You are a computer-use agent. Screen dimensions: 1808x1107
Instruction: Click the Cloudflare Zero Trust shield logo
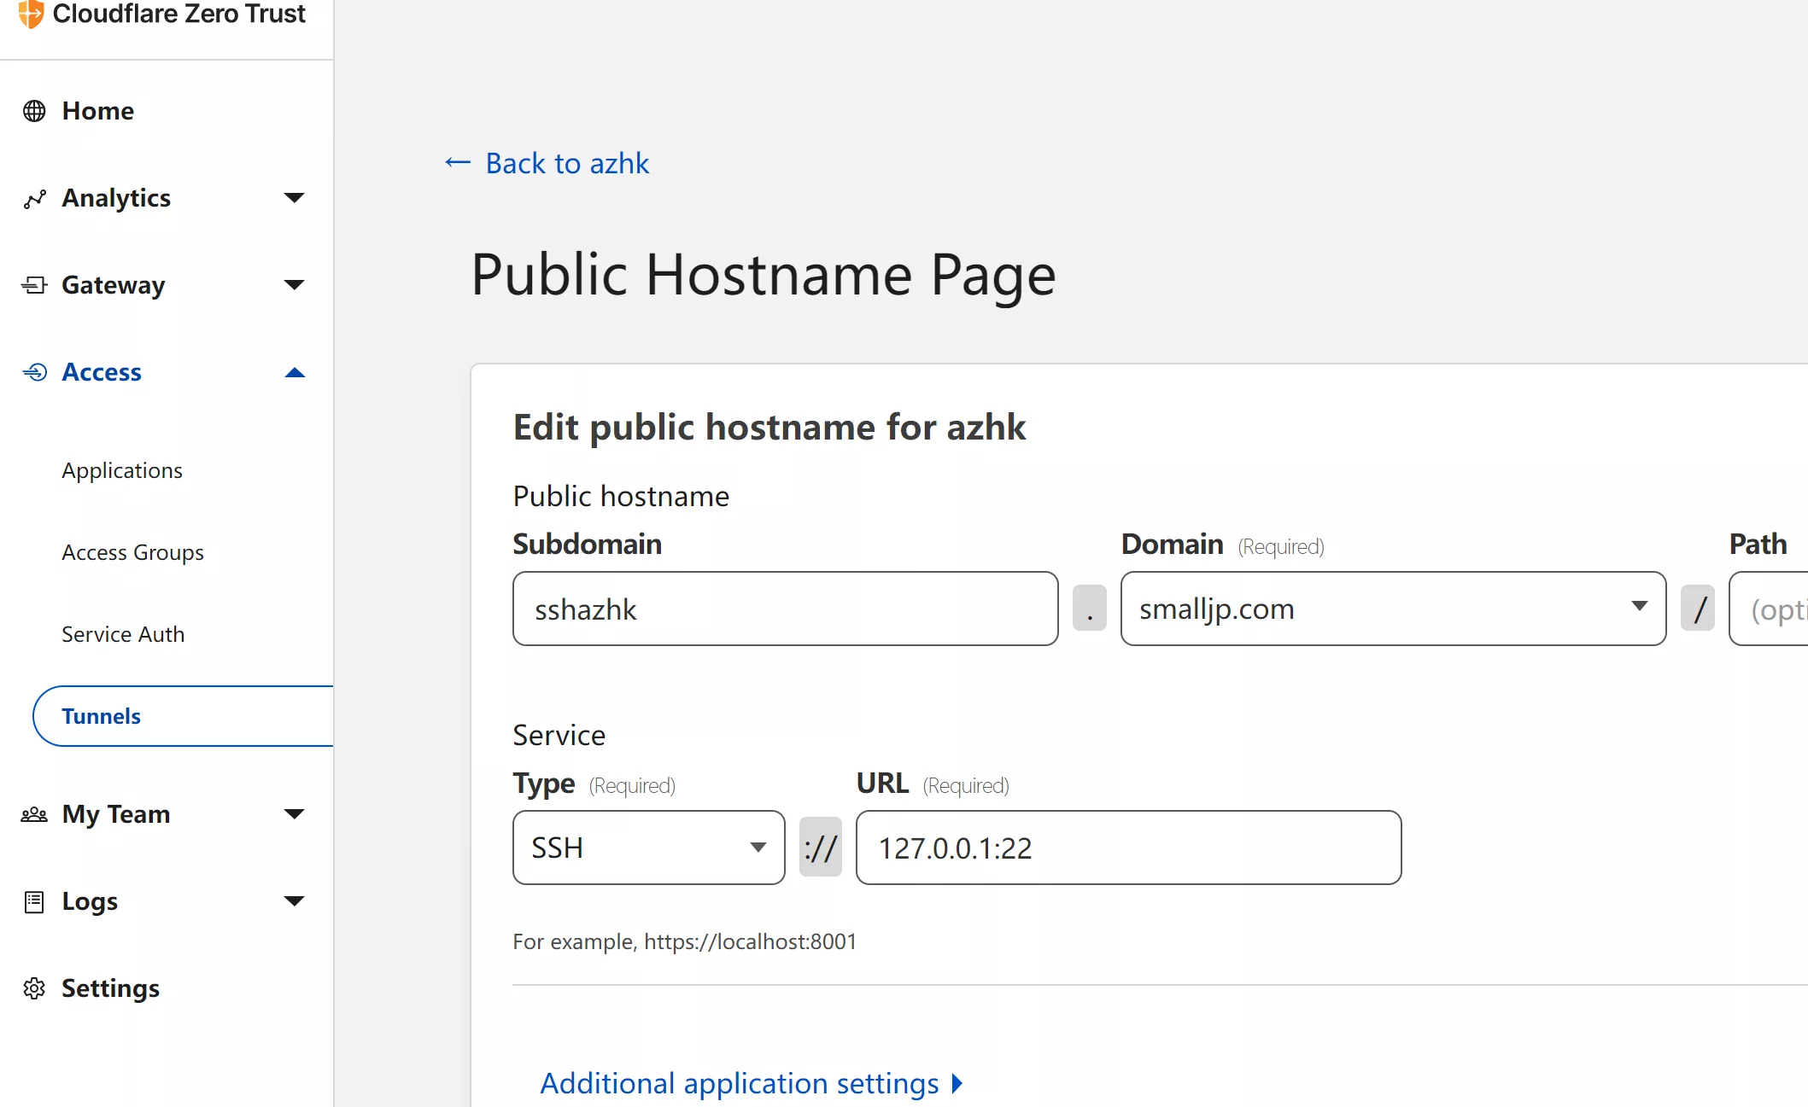coord(31,14)
